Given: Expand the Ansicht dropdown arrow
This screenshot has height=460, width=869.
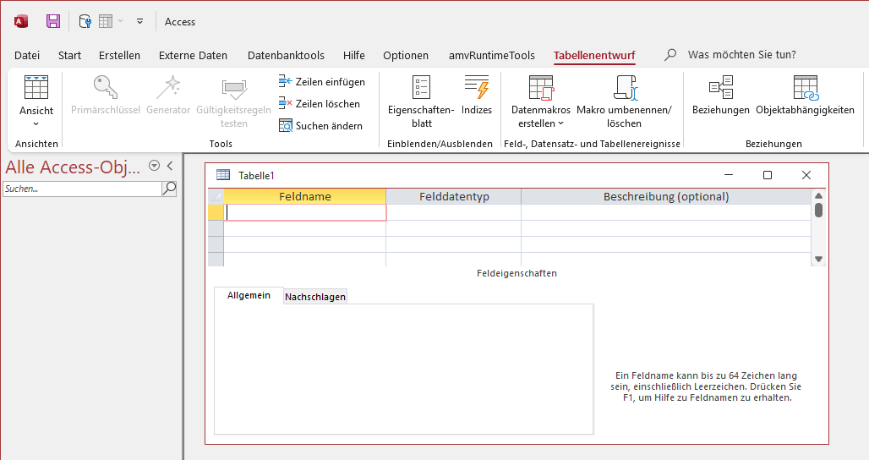Looking at the screenshot, I should (x=36, y=124).
